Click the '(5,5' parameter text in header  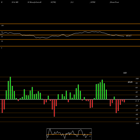pos(72,2)
